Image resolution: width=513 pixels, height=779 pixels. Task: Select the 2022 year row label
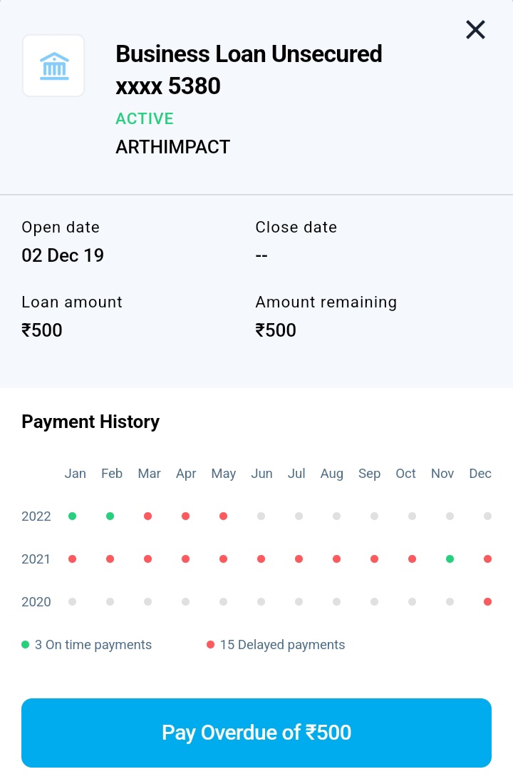[x=36, y=516]
